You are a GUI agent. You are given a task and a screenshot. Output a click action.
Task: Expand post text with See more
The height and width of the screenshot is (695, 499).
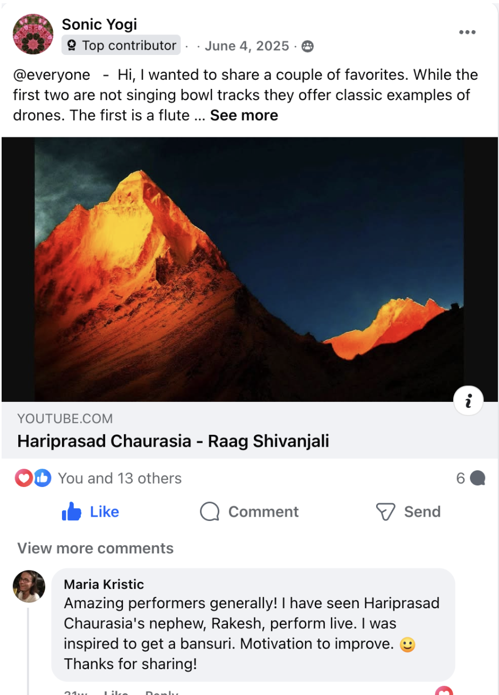244,115
